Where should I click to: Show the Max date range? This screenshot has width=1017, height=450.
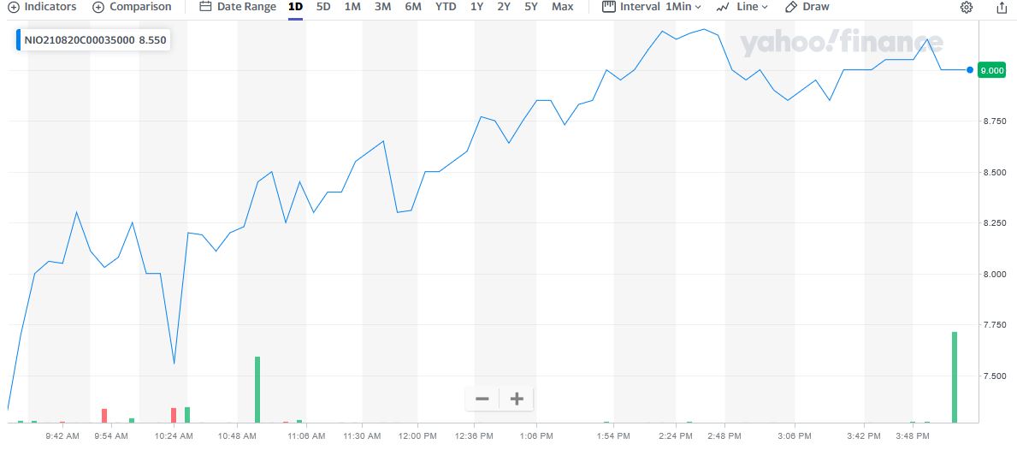click(x=563, y=7)
